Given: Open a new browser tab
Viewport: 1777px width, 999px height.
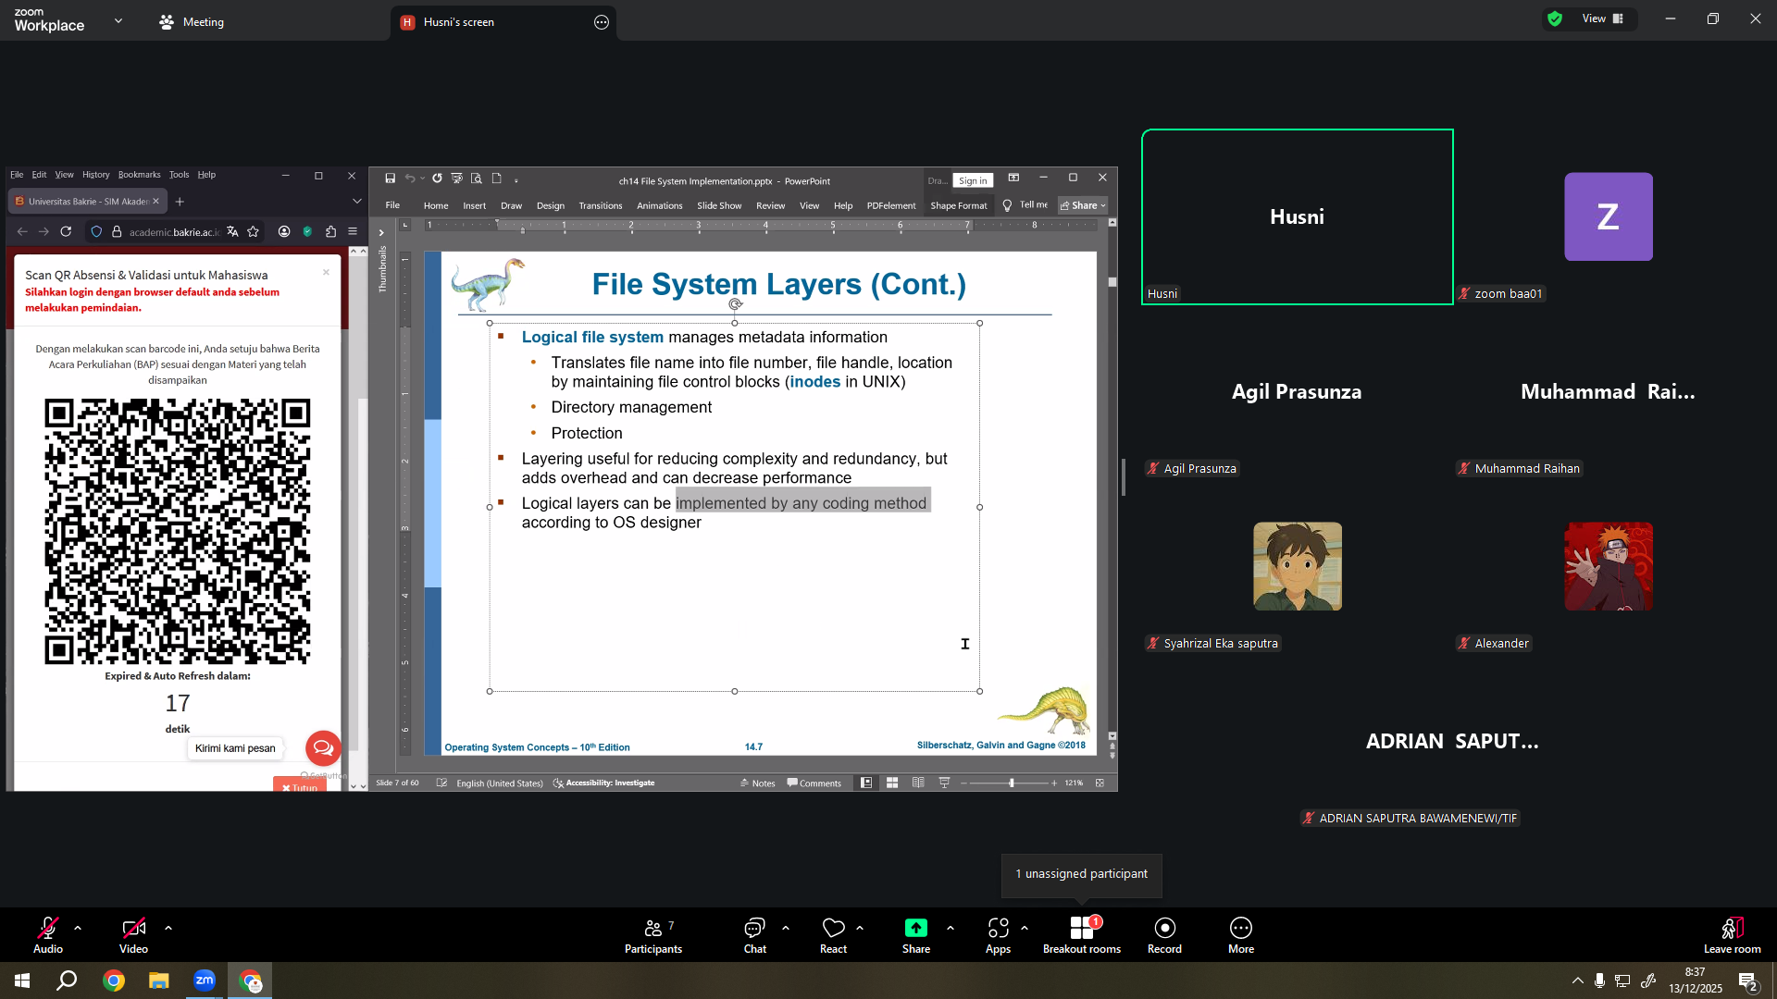Looking at the screenshot, I should pos(180,201).
